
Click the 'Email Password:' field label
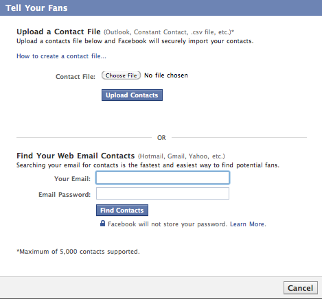[65, 195]
